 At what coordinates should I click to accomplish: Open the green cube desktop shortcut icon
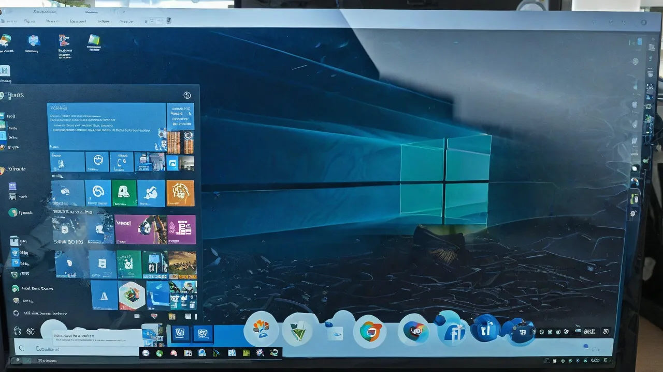coord(94,41)
